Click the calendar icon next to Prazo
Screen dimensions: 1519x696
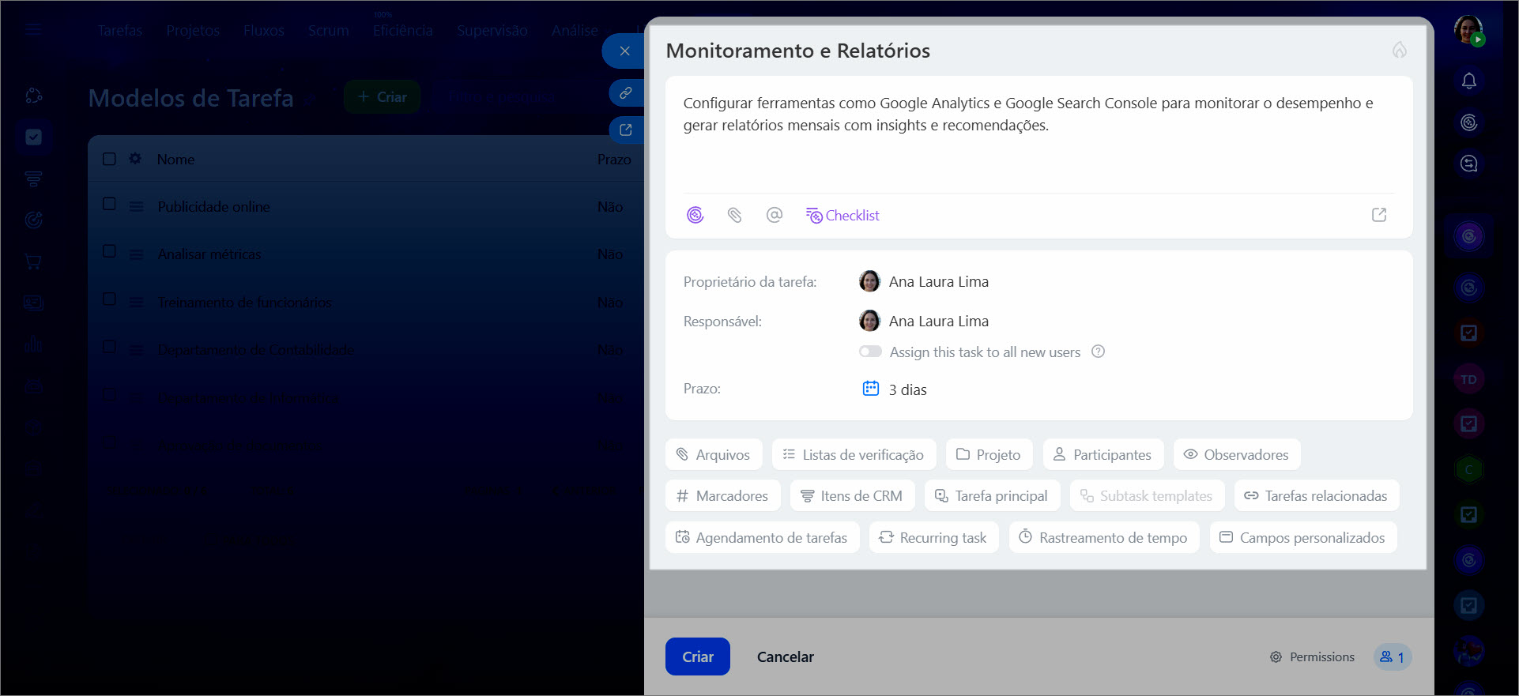[x=870, y=389]
